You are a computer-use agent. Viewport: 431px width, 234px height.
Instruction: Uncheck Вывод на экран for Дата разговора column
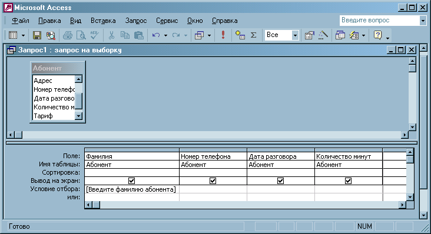(x=280, y=180)
